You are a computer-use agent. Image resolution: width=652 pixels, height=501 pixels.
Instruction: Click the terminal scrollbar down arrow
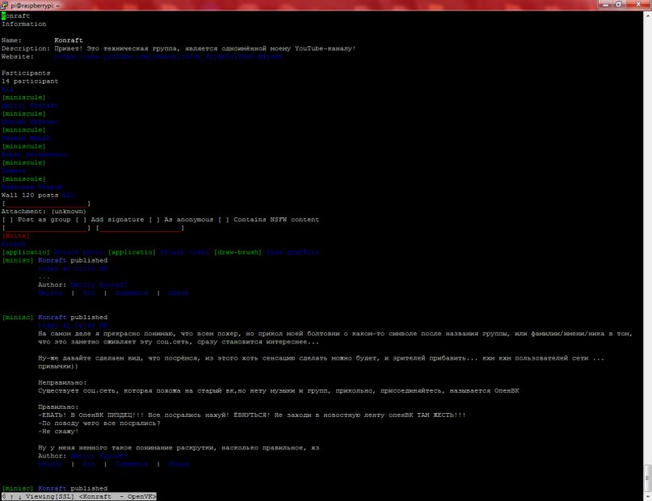pos(648,496)
